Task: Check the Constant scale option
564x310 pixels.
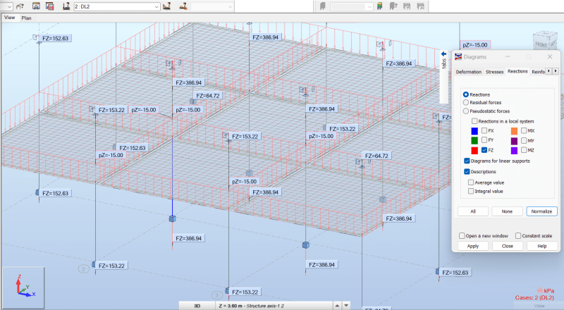Action: click(518, 235)
